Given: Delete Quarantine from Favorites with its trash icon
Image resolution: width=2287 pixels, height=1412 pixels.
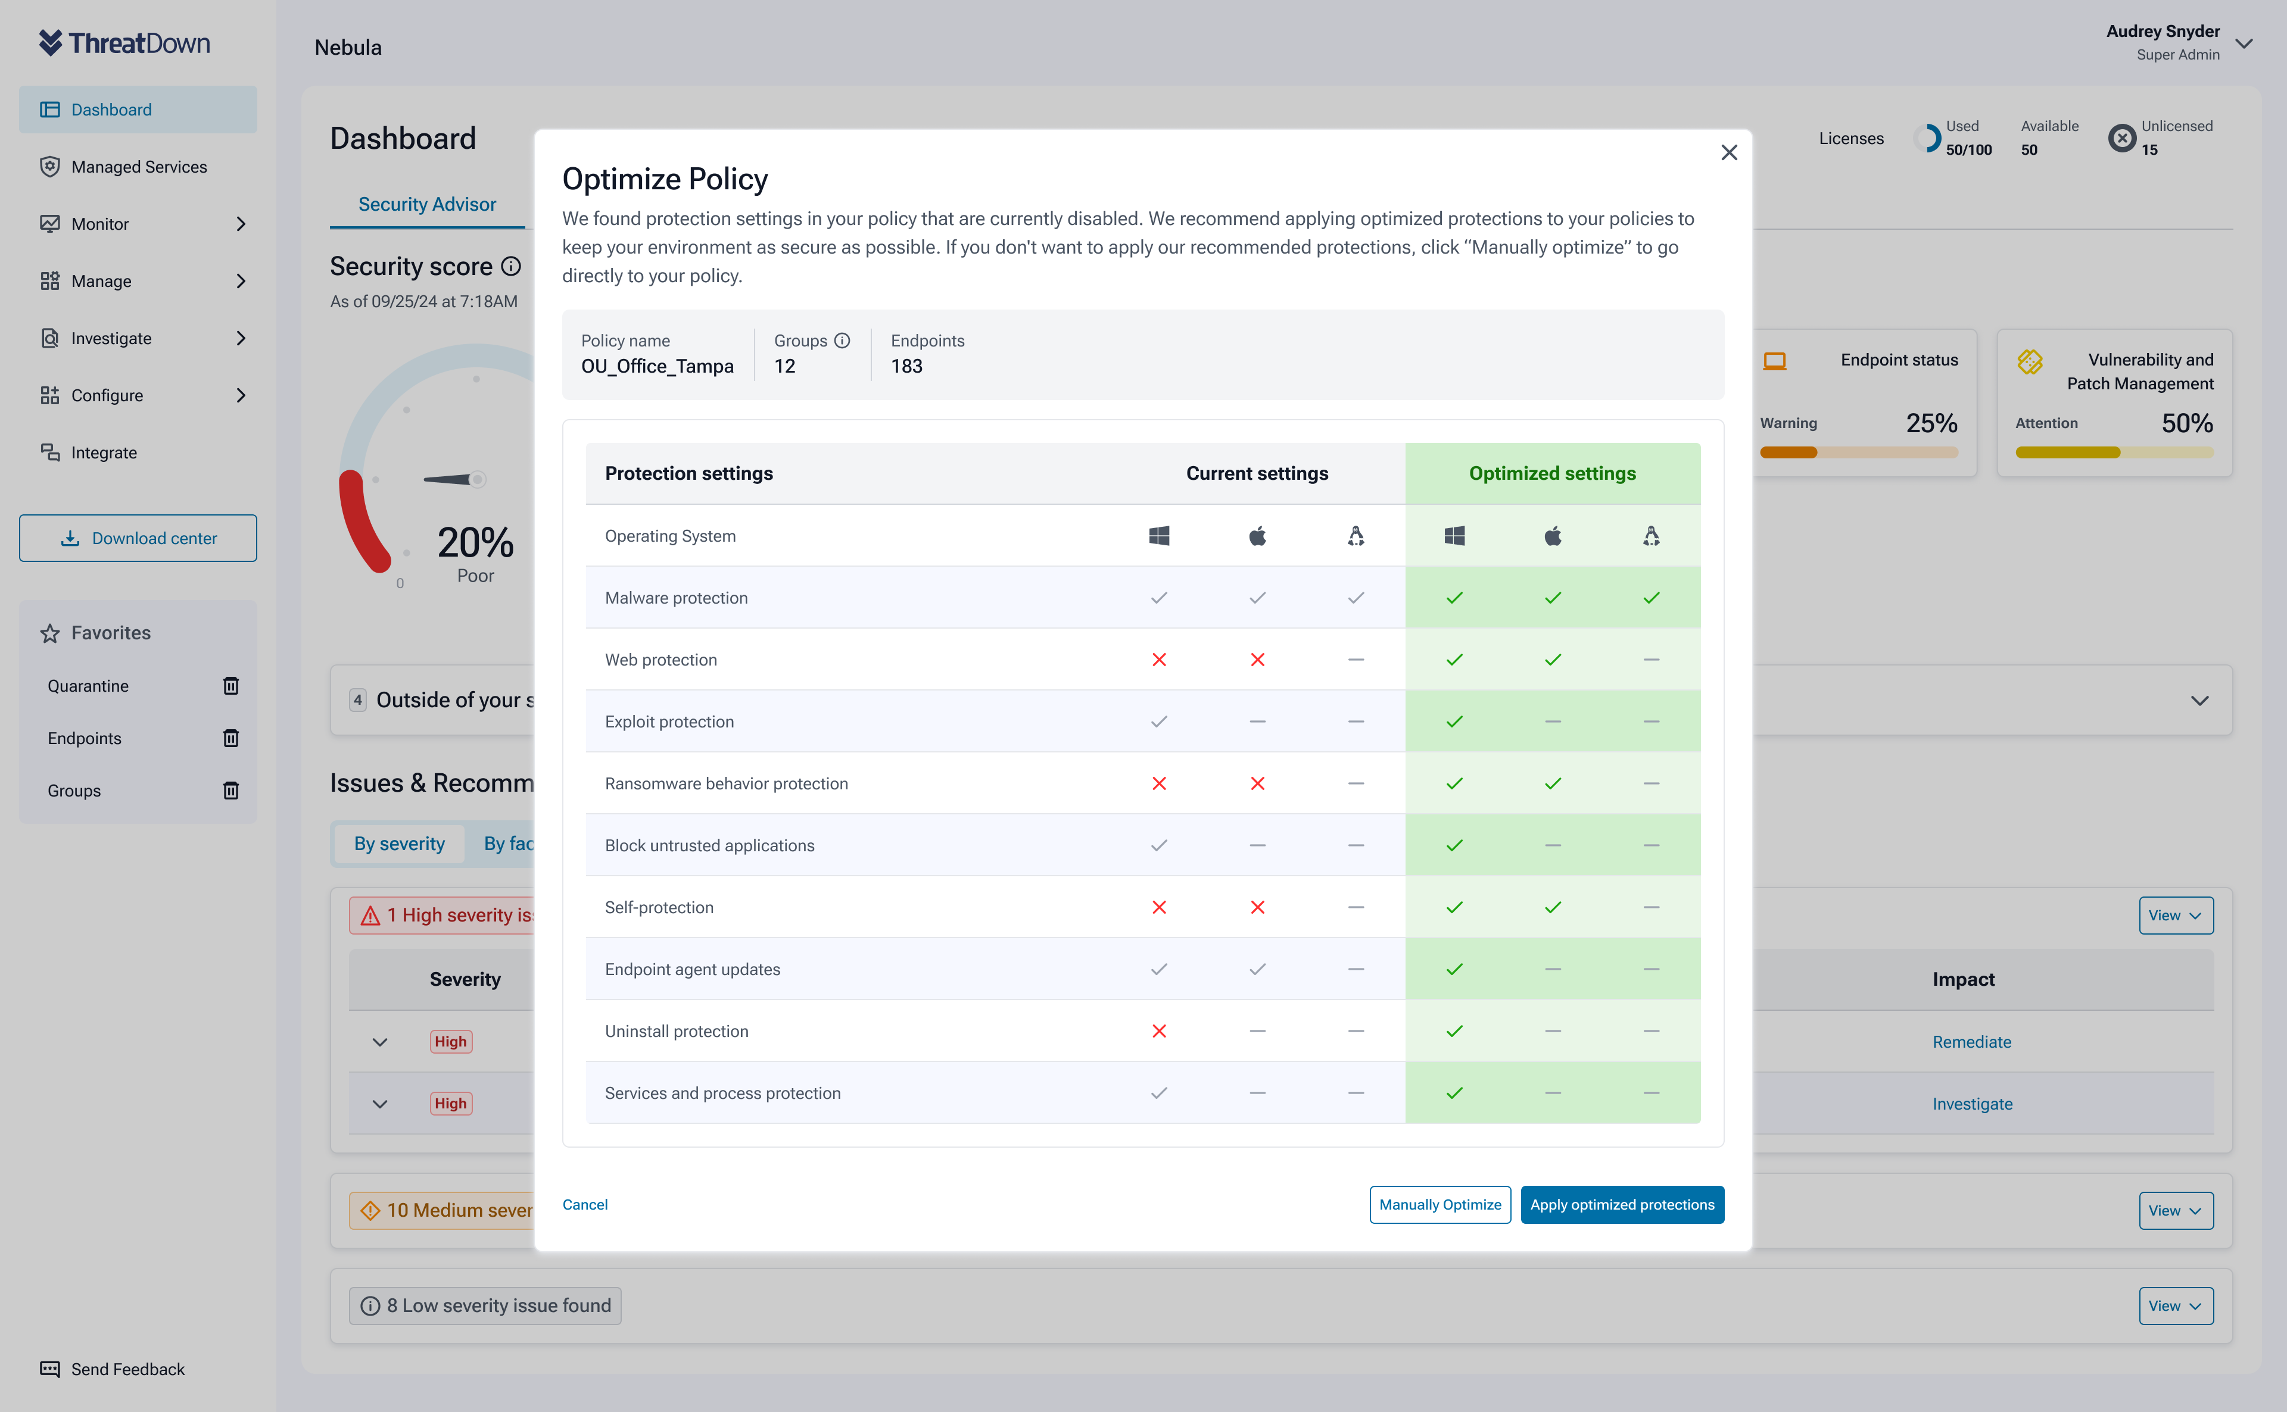Looking at the screenshot, I should pos(230,686).
